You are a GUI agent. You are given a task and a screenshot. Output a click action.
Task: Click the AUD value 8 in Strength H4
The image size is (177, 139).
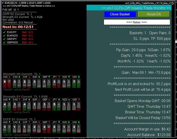[x=5, y=82]
